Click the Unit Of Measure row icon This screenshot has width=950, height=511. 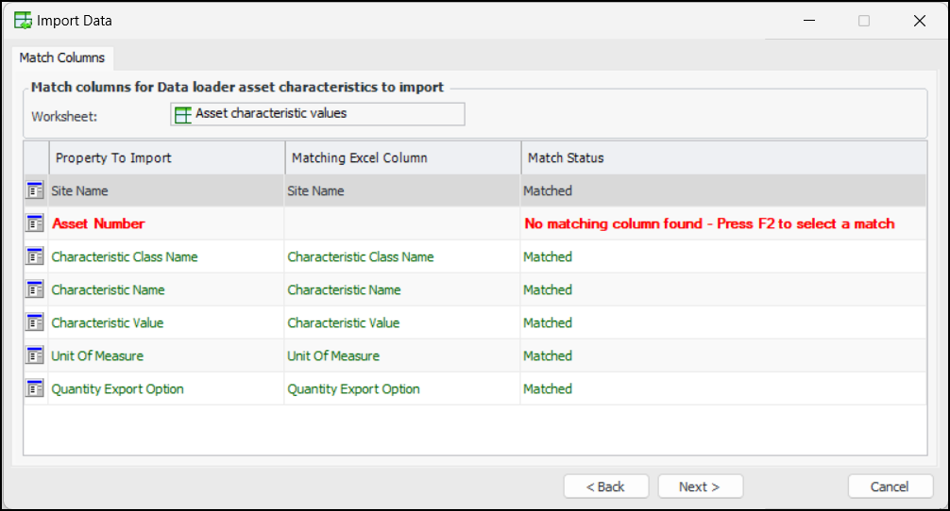(35, 355)
